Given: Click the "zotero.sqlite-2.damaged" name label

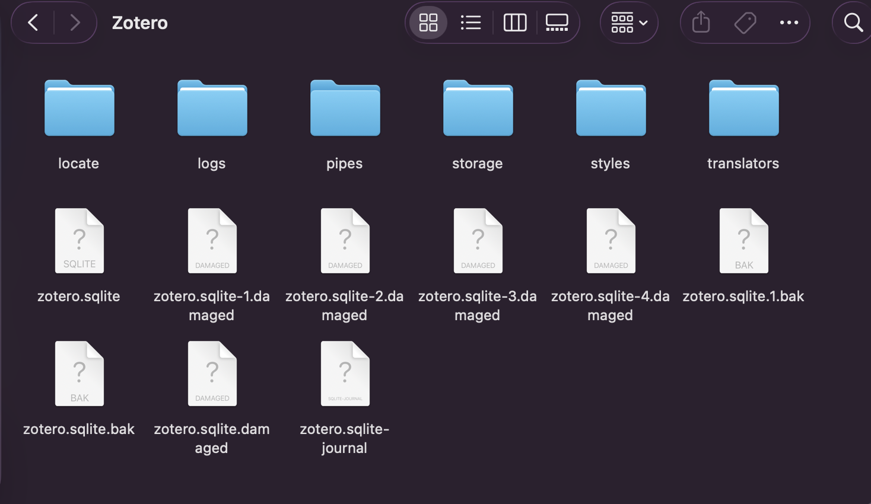Looking at the screenshot, I should click(345, 306).
